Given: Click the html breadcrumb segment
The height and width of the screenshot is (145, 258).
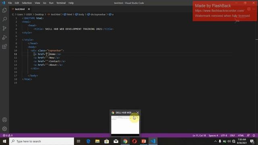Looking at the screenshot, I should coord(68,14).
